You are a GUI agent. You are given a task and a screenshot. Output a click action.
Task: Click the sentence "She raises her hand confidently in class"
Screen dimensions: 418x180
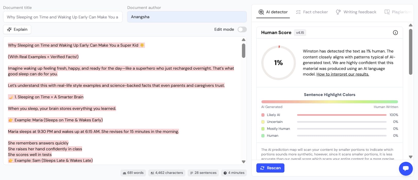click(x=45, y=149)
